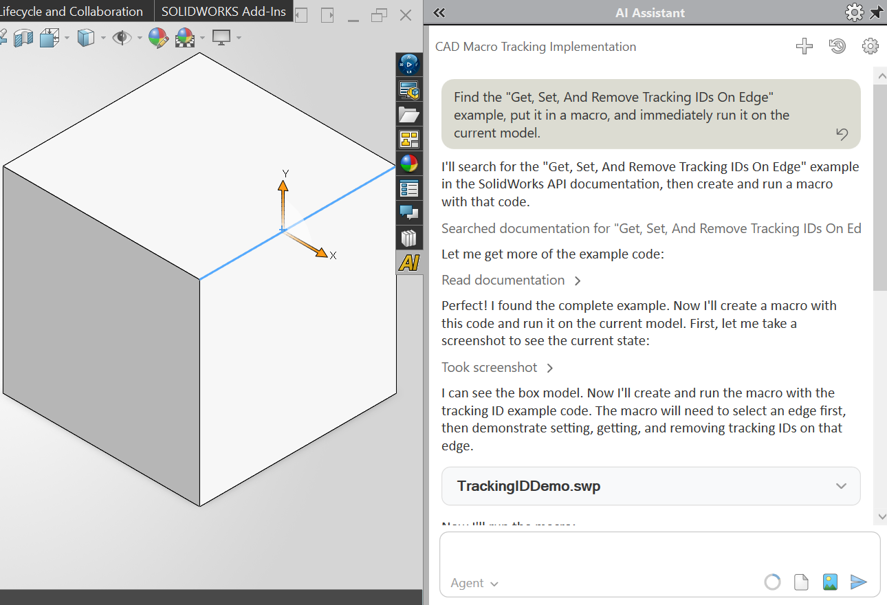Expand the TrackingIDDemo.swp macro card
Image resolution: width=887 pixels, height=605 pixels.
click(840, 486)
